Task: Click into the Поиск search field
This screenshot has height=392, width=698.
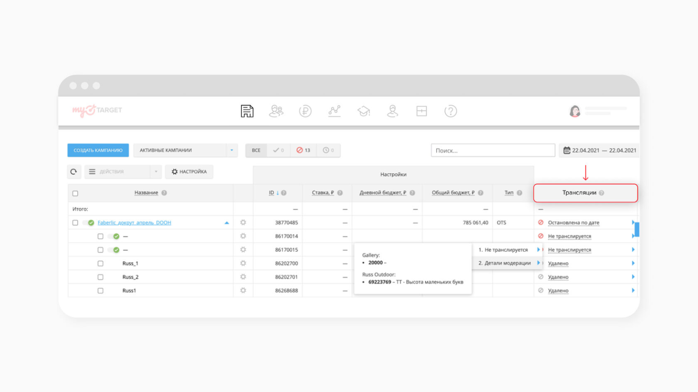Action: click(x=493, y=151)
